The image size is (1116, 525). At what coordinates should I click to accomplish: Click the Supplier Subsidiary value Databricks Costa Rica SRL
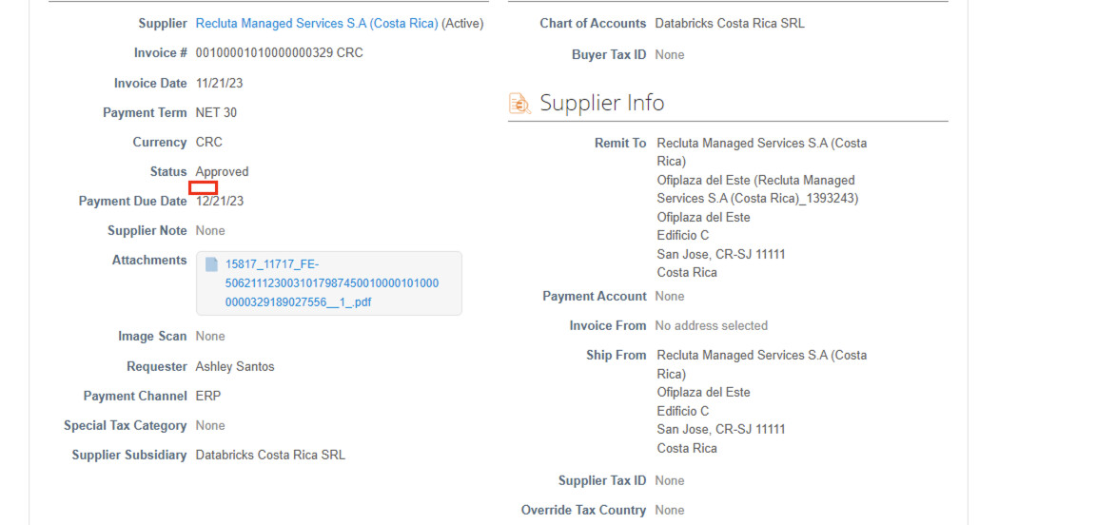pyautogui.click(x=270, y=456)
